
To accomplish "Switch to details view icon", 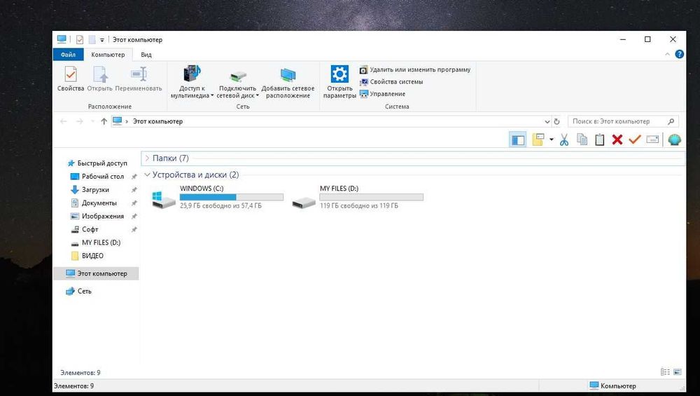I will click(665, 372).
